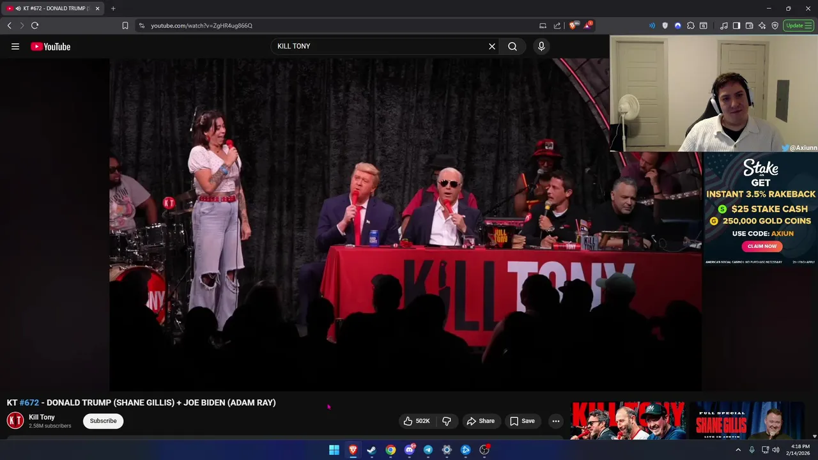Click Claim Now on the Stake ad

click(762, 246)
